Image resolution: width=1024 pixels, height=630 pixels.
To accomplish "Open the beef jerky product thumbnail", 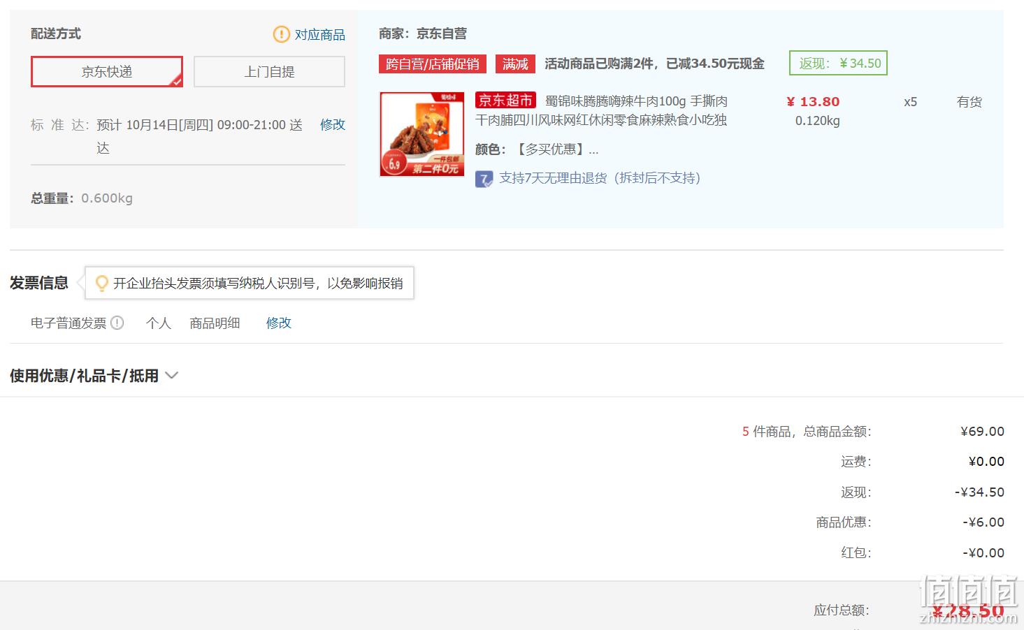I will point(422,134).
